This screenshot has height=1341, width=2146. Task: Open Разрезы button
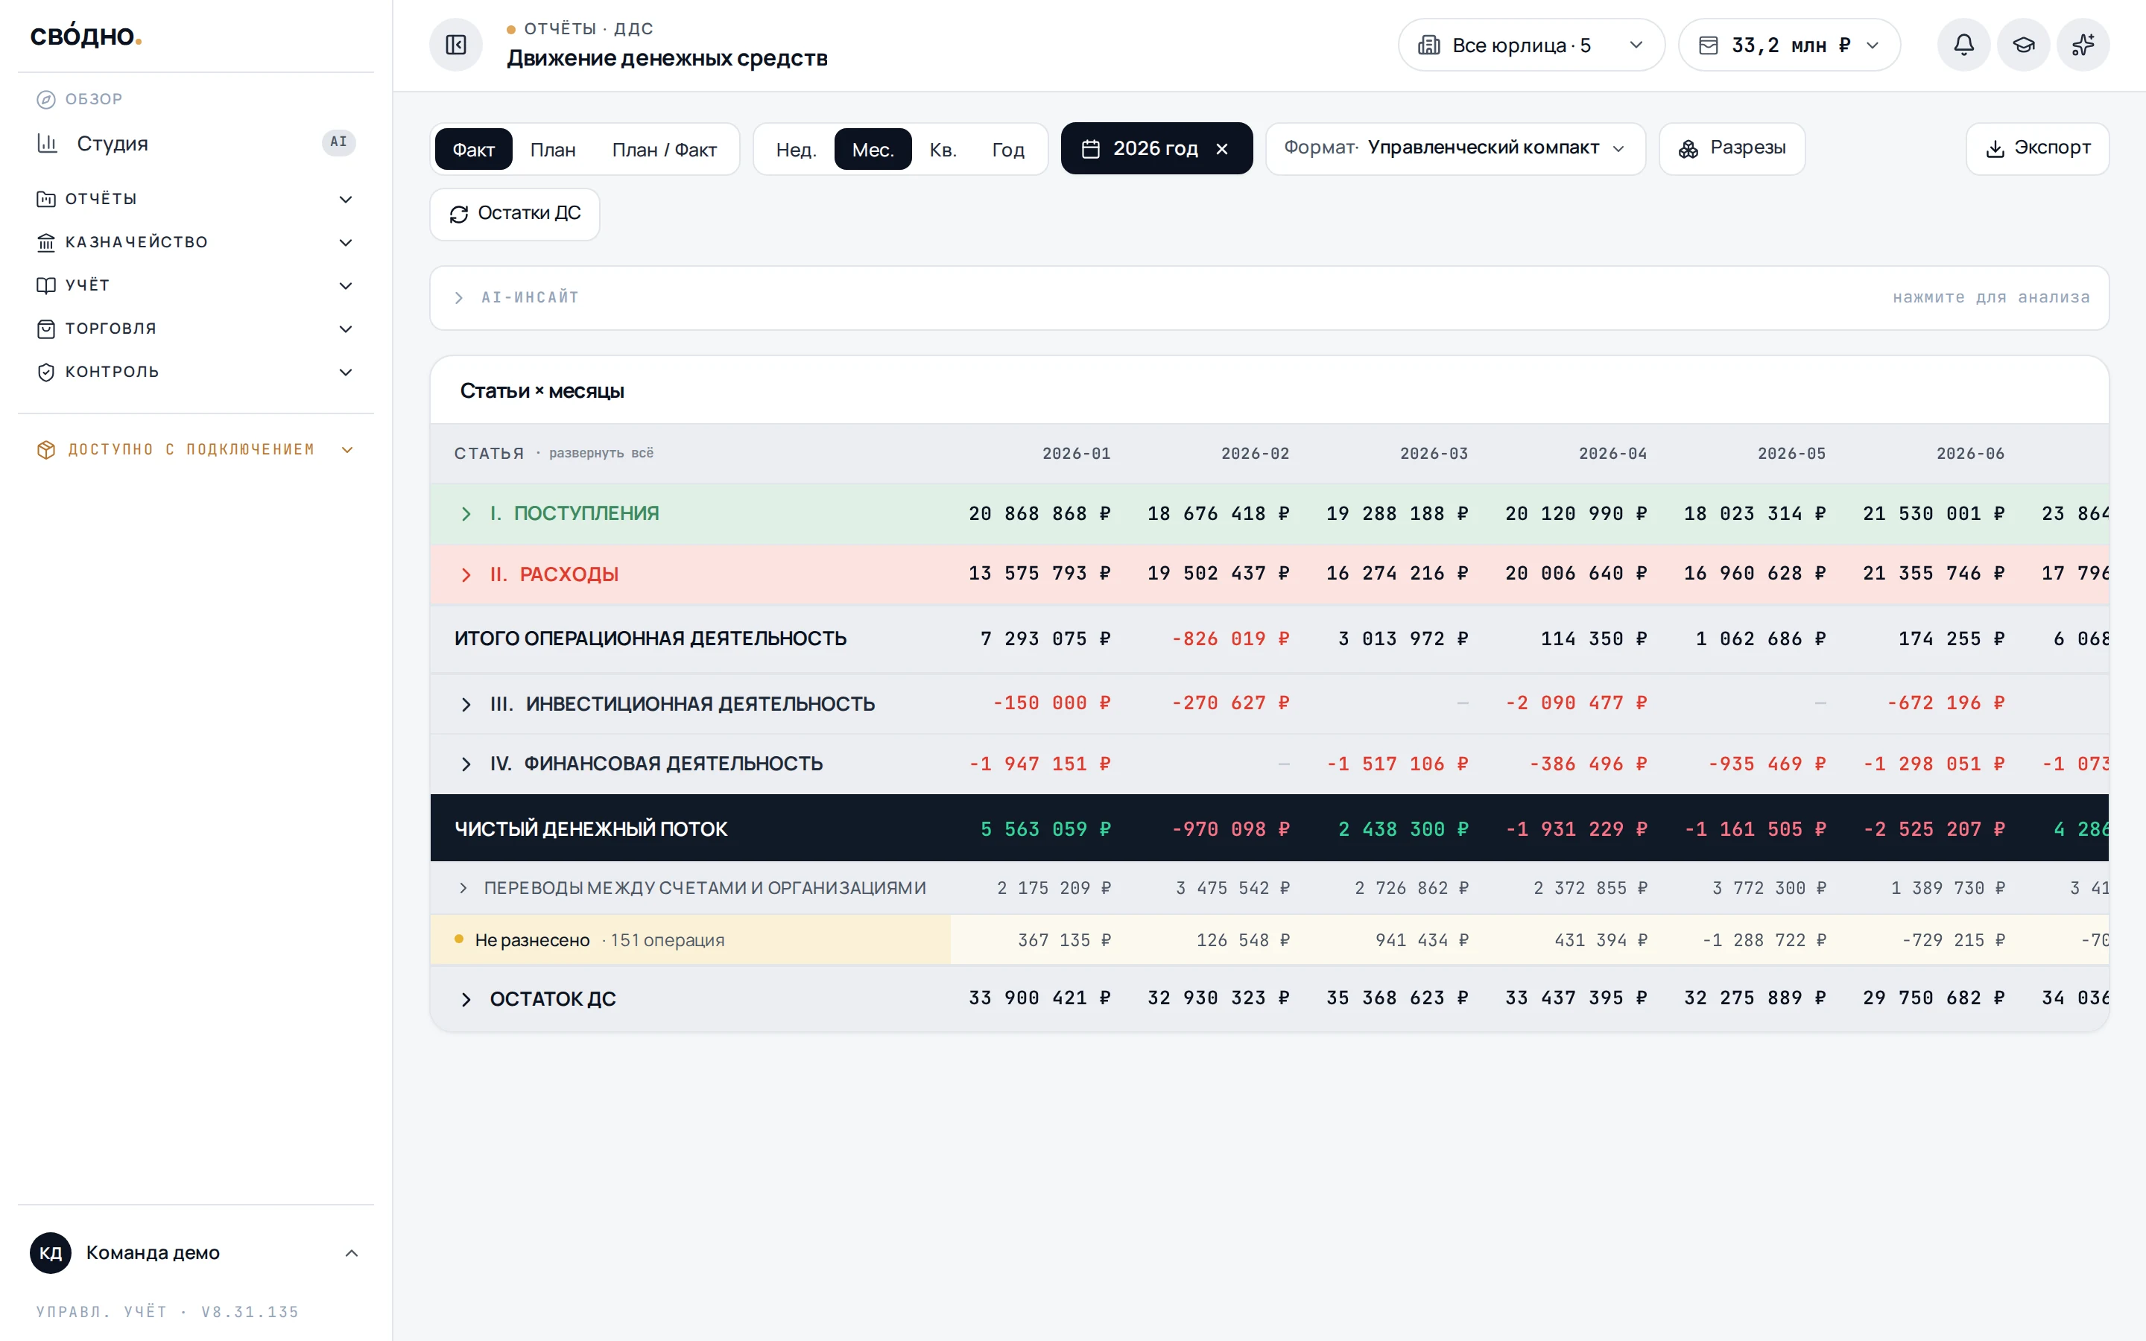[1731, 148]
